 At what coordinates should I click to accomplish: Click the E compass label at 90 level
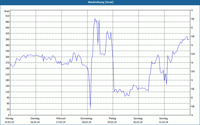point(192,98)
